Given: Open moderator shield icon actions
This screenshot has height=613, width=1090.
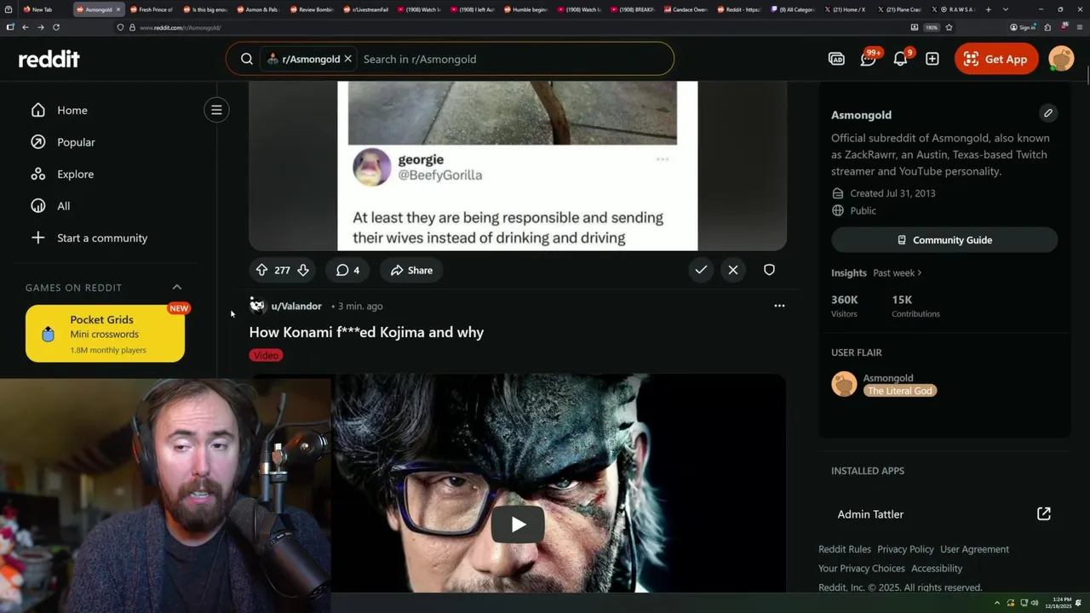Looking at the screenshot, I should pyautogui.click(x=769, y=270).
